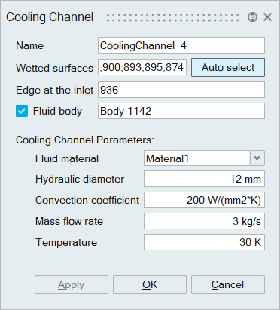Edit the Name field CoolingChannel_4
This screenshot has width=280, height=310.
(x=181, y=45)
